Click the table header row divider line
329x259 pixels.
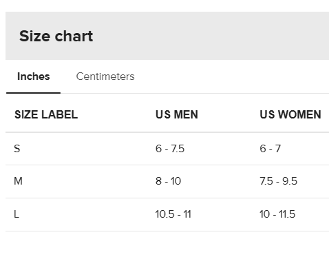tap(167, 132)
